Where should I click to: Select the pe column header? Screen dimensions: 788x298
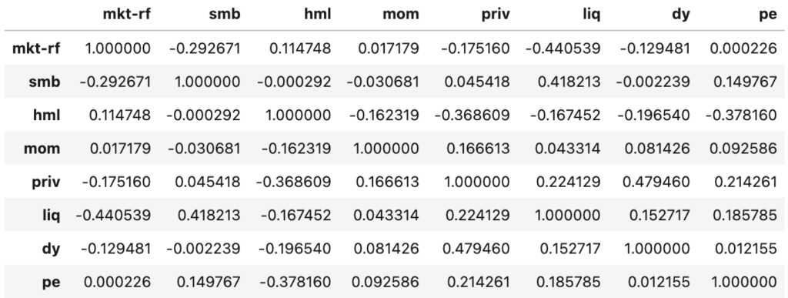pos(768,14)
